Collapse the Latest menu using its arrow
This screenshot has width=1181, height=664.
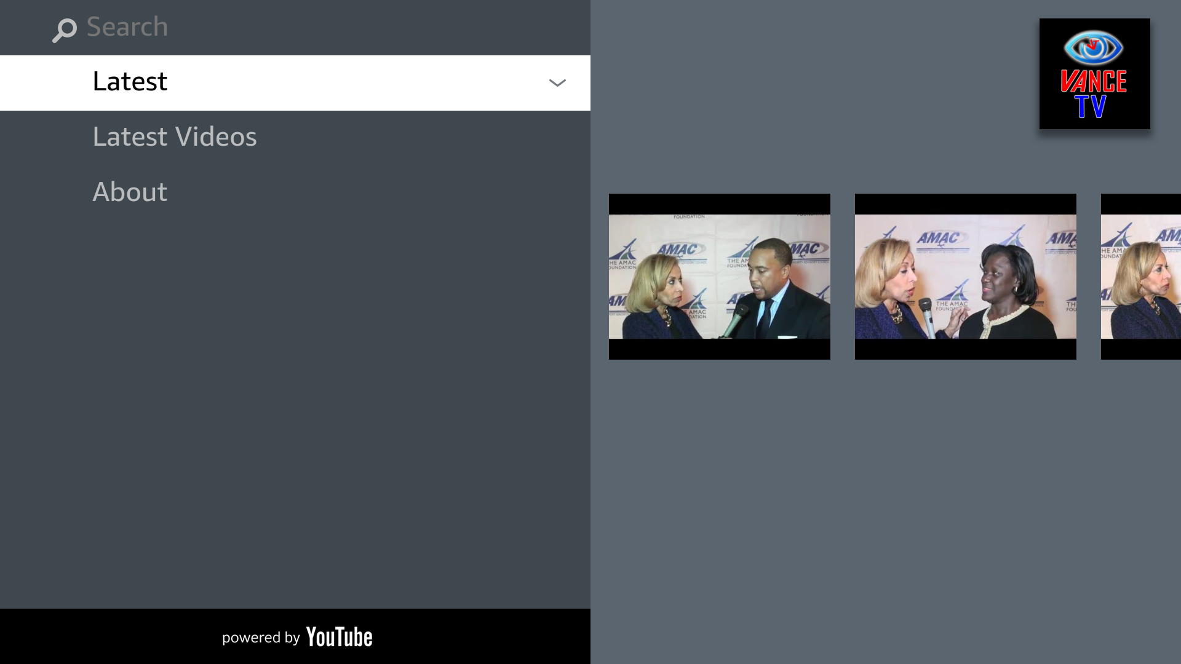click(557, 83)
